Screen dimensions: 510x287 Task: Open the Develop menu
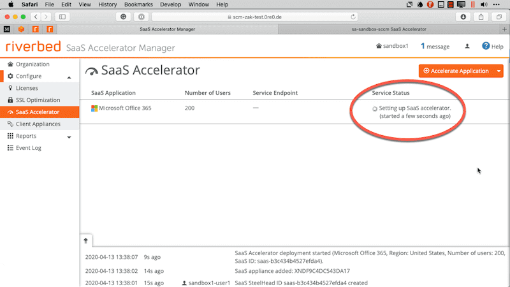[170, 4]
